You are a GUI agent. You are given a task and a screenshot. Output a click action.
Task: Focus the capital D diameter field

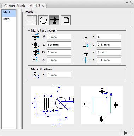coord(59,52)
